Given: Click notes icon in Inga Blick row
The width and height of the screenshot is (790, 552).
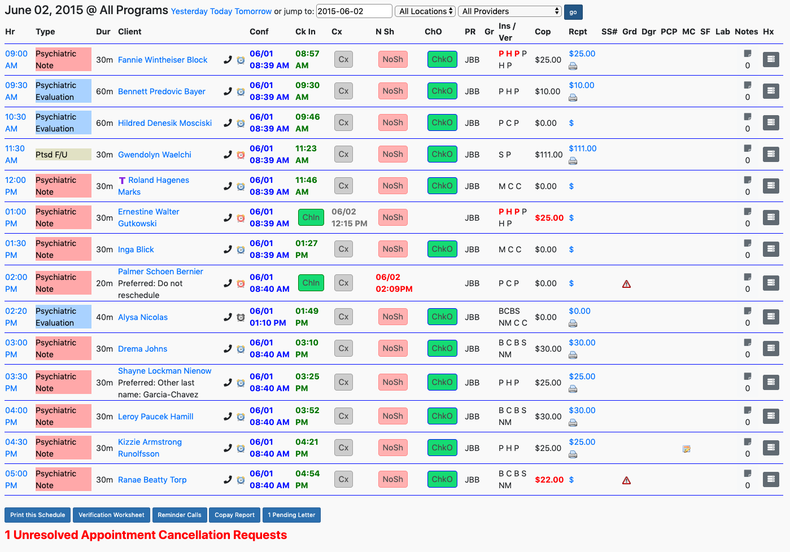Looking at the screenshot, I should coord(748,243).
